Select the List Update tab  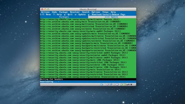pyautogui.click(x=112, y=17)
